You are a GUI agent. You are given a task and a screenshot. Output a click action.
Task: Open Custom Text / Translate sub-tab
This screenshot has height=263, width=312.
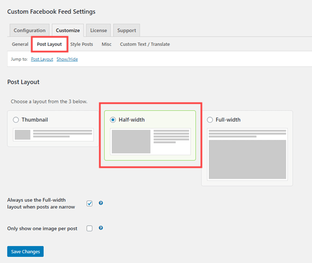point(145,44)
